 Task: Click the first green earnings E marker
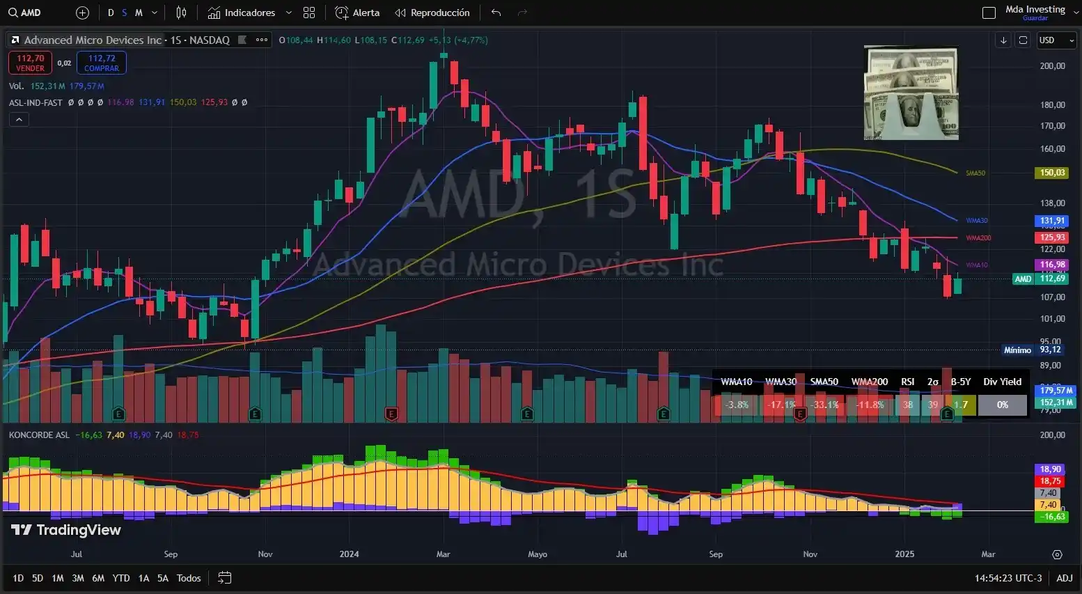[119, 414]
